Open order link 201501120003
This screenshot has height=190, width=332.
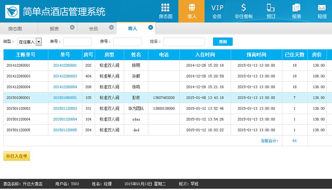tap(65, 109)
